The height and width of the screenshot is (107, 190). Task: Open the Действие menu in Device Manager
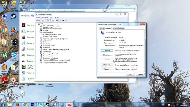(45, 18)
